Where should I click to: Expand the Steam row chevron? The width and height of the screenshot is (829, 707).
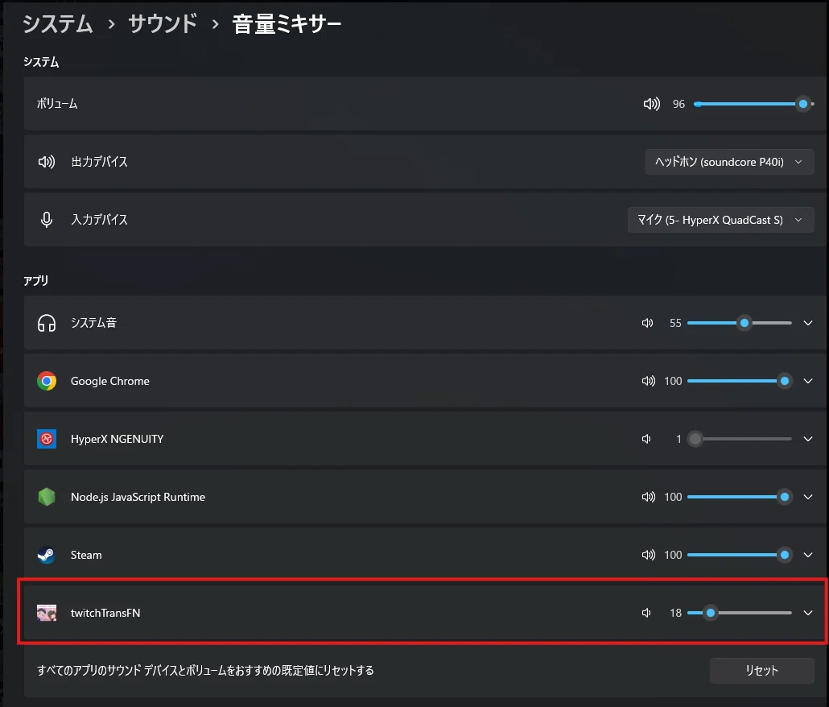(808, 555)
